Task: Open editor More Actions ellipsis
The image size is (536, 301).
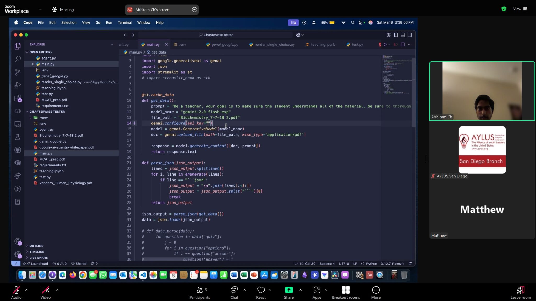Action: point(410,44)
